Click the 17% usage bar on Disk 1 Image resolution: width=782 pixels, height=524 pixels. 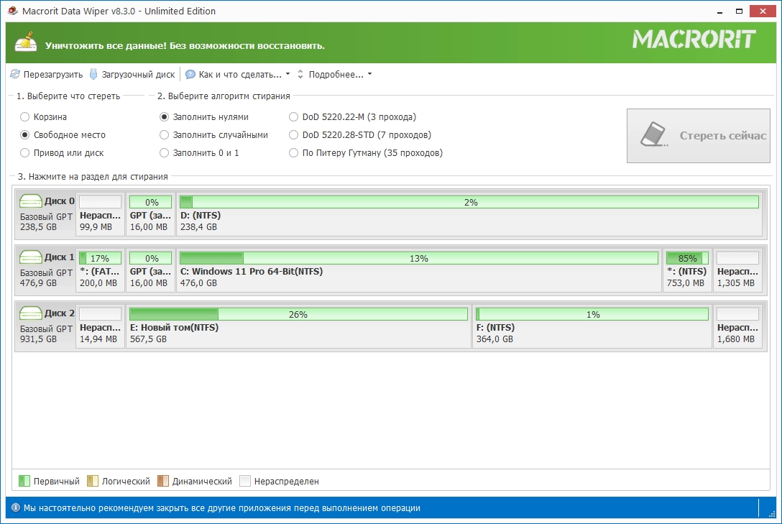[100, 258]
